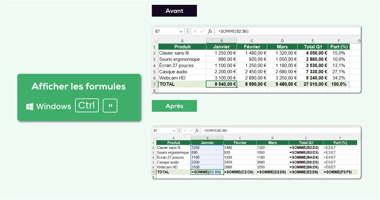Select column D header in Avant sheet
Image resolution: width=380 pixels, height=200 pixels.
(282, 41)
